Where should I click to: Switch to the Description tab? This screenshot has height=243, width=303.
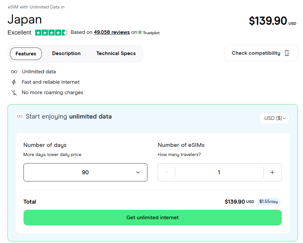click(x=66, y=53)
